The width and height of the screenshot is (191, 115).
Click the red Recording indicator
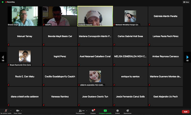10,2
